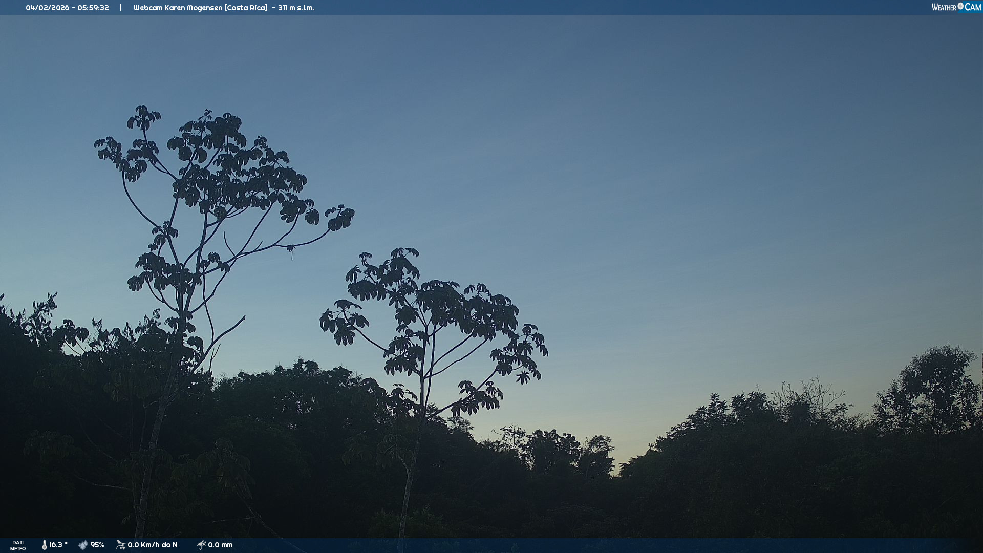Click the vertical separator in header bar
The width and height of the screenshot is (983, 553).
(120, 8)
